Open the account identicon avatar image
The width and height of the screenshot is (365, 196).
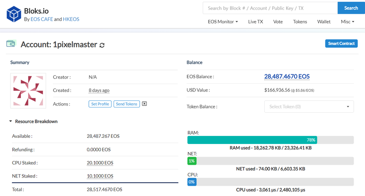pyautogui.click(x=28, y=91)
